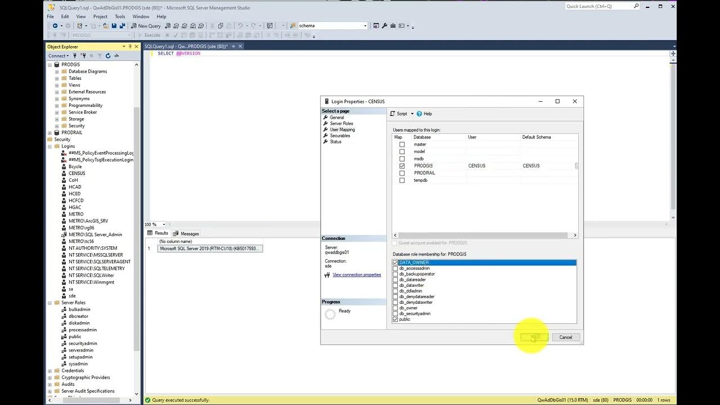Viewport: 720px width, 405px height.
Task: Click the Save icon in the toolbar
Action: 114,26
